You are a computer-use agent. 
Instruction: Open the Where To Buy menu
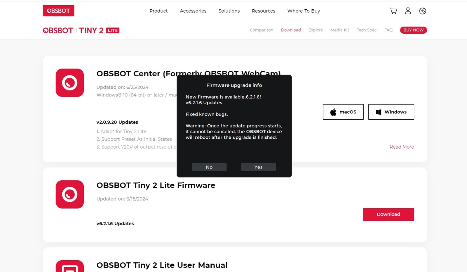point(304,11)
